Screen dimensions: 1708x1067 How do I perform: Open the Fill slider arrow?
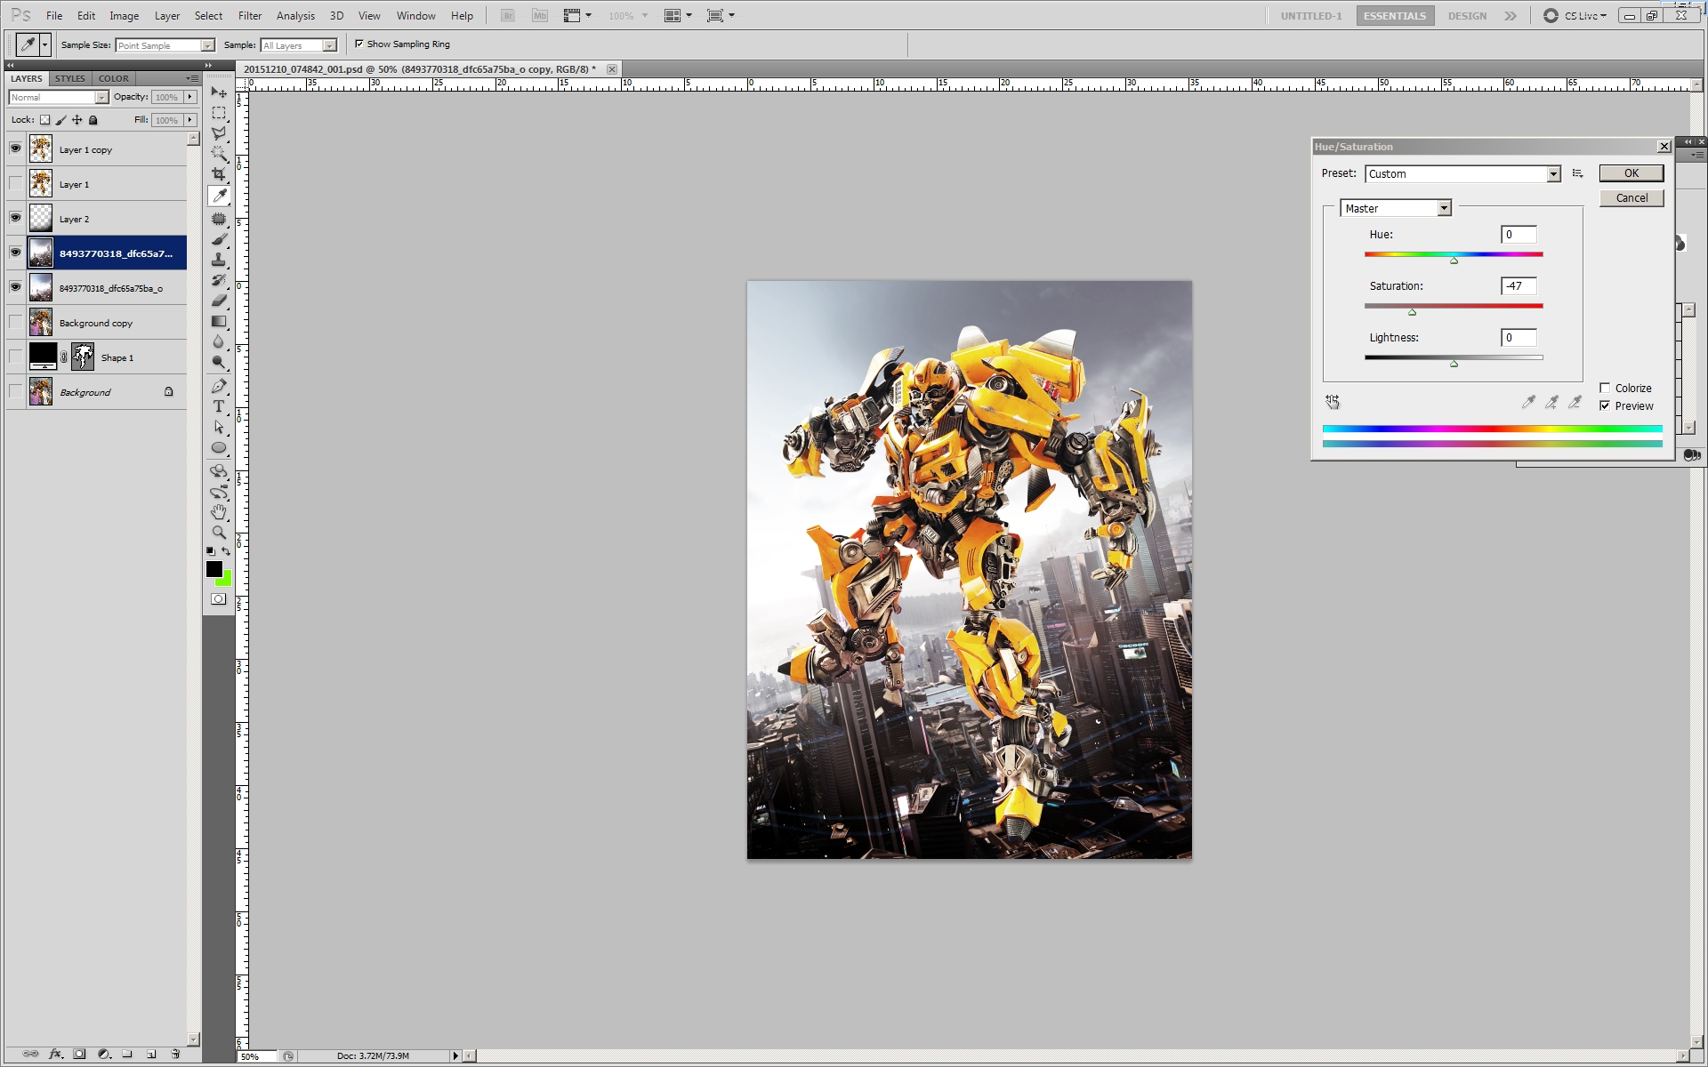point(189,120)
